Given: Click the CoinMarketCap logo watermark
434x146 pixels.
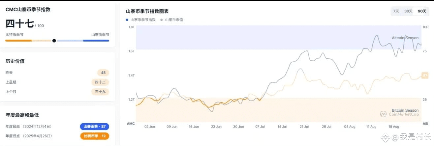Looking at the screenshot, I should tap(399, 114).
